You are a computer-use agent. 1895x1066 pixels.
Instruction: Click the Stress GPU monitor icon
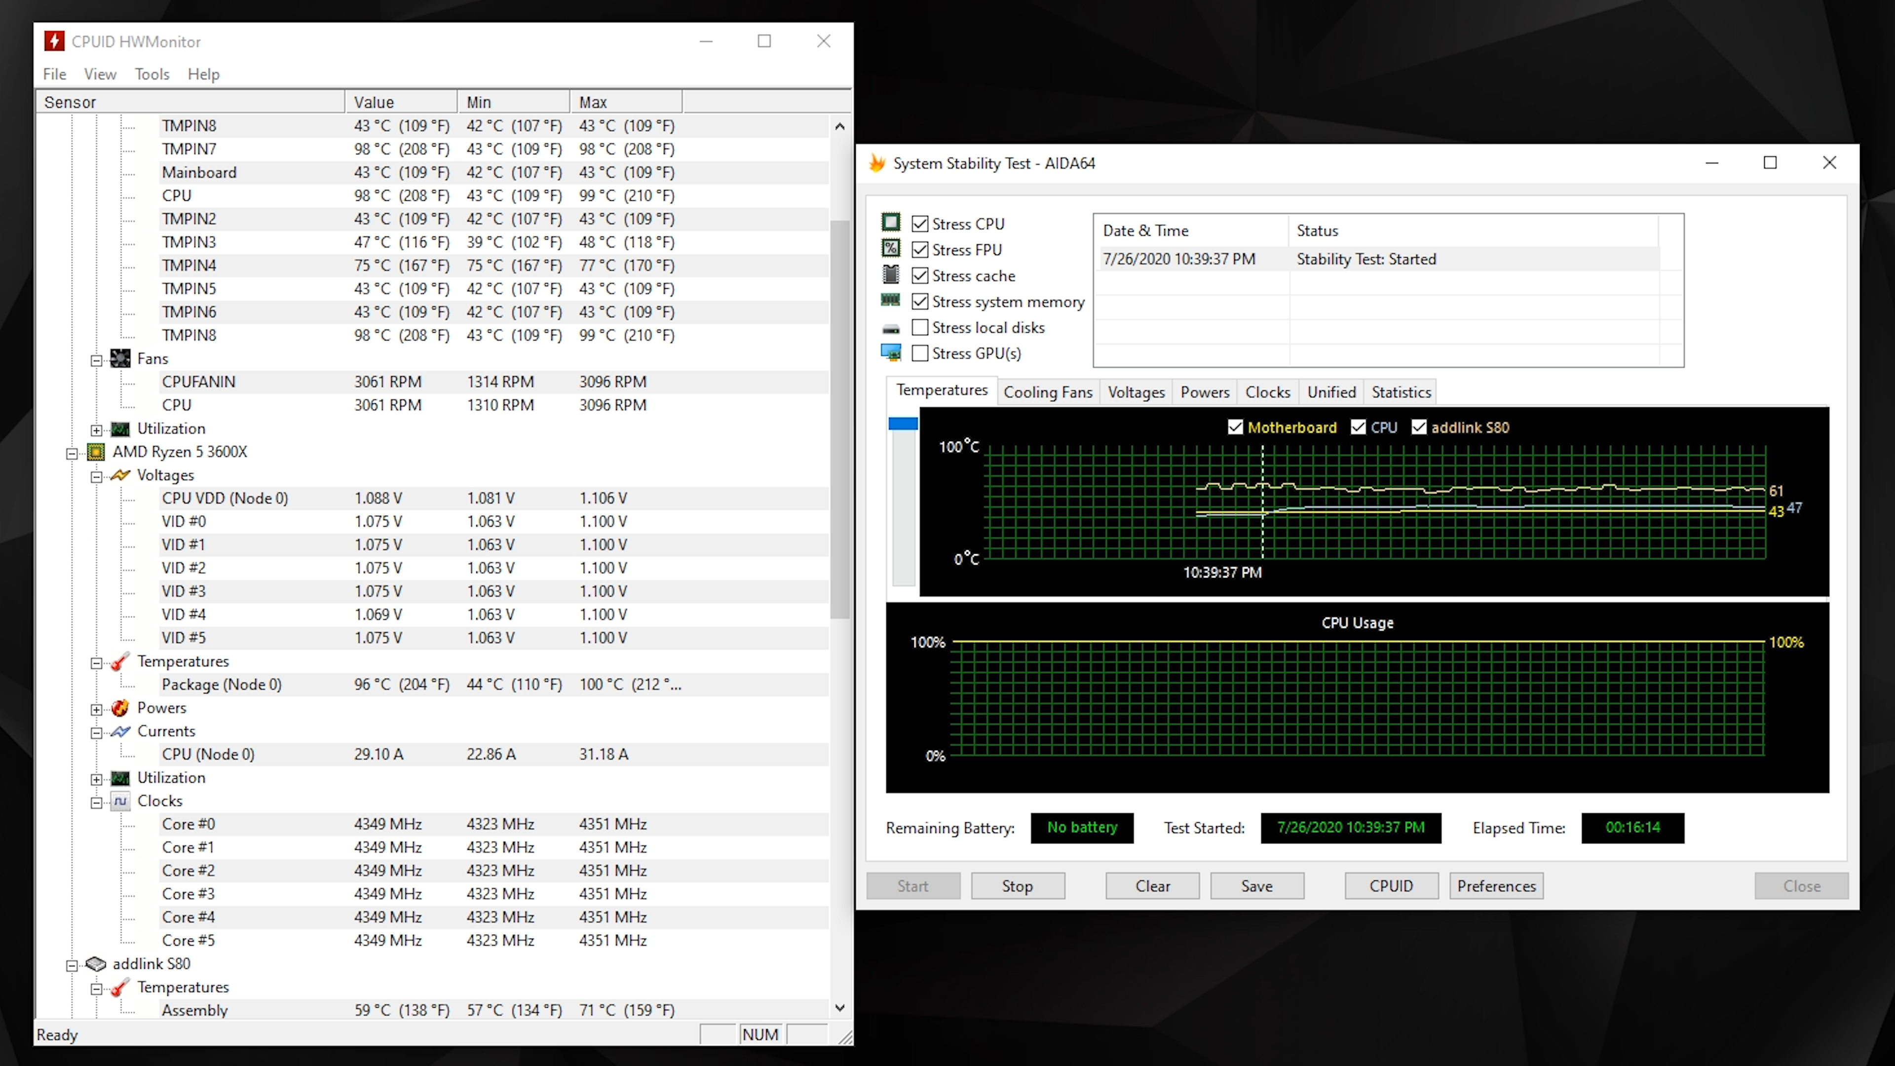[891, 353]
